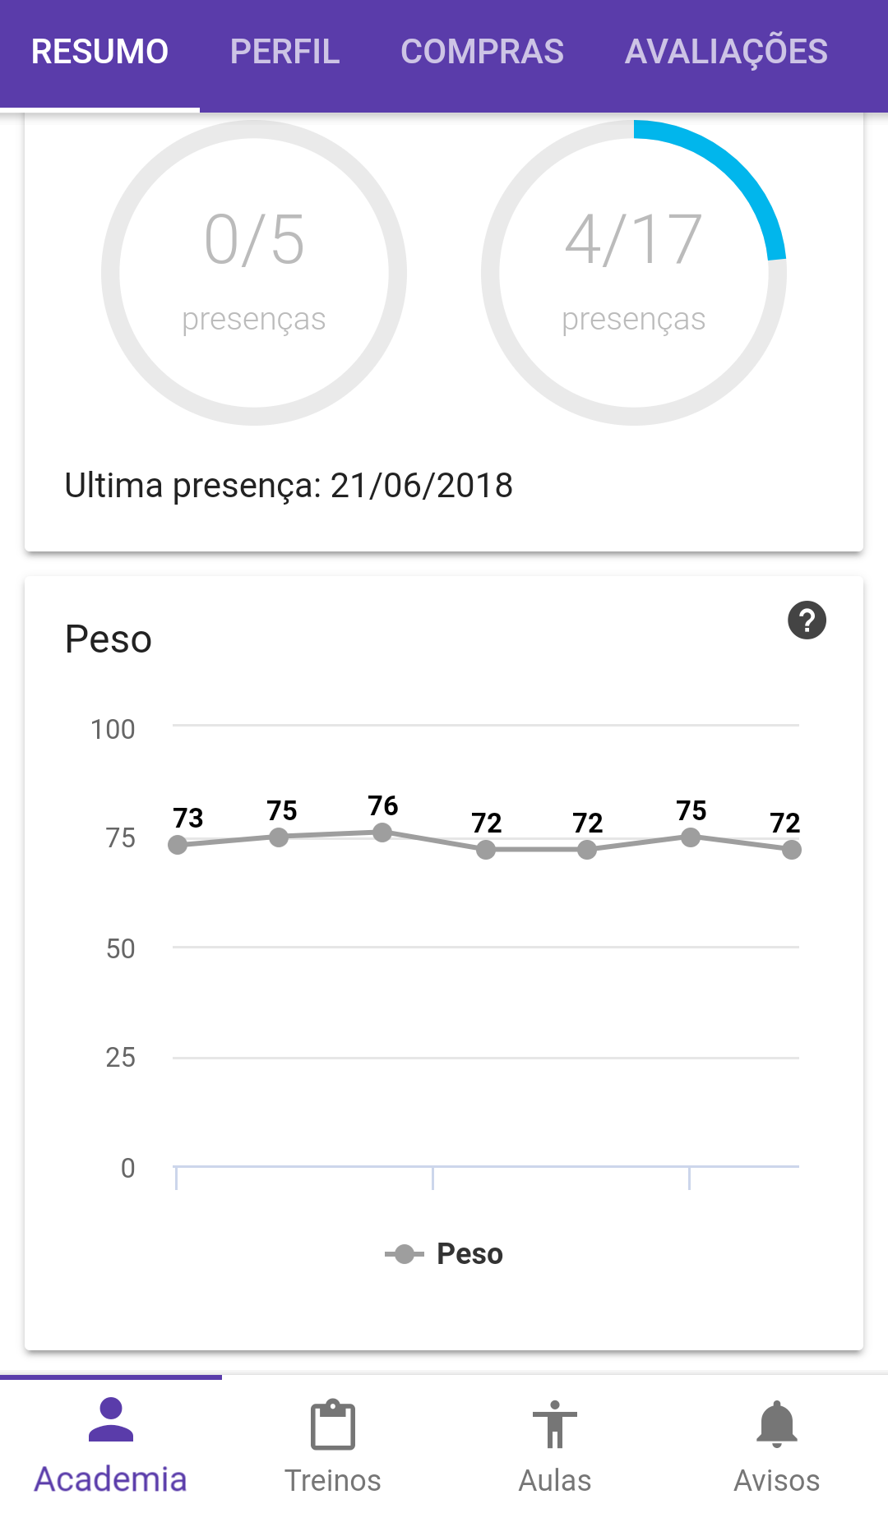Click the Peso card title

[x=109, y=639]
